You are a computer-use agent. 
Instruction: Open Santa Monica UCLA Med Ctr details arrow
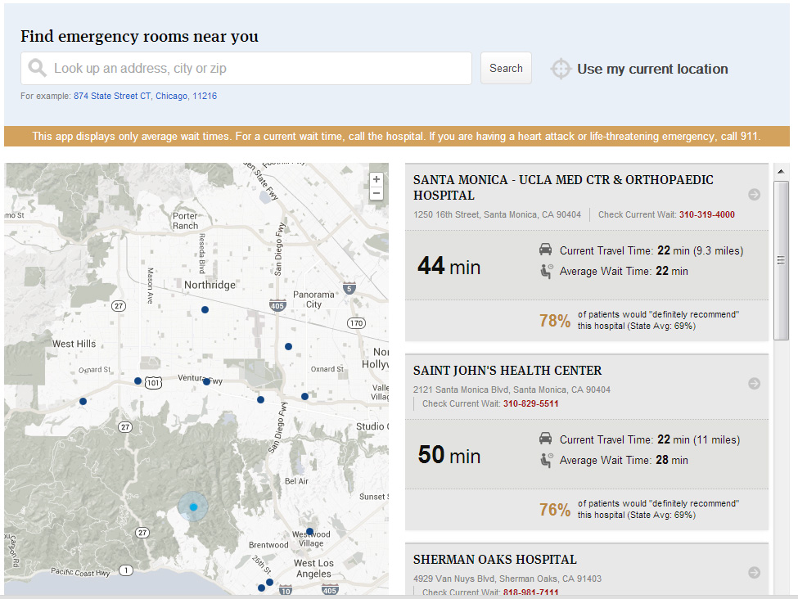(x=754, y=195)
